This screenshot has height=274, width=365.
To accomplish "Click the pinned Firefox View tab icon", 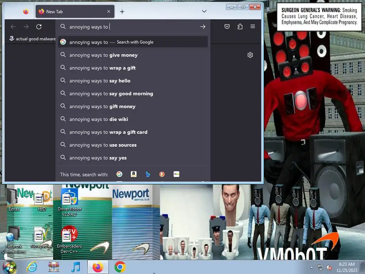I will 26,11.
